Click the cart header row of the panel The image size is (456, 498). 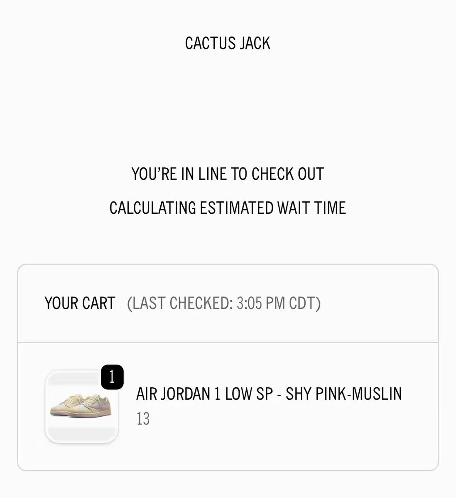[228, 303]
